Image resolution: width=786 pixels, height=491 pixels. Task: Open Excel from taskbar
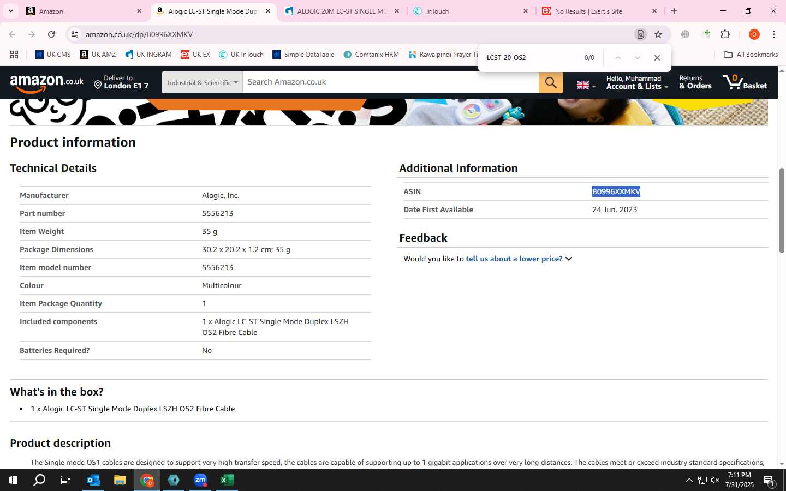click(x=227, y=480)
